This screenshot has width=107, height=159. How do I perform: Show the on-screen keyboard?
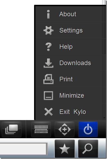41,129
